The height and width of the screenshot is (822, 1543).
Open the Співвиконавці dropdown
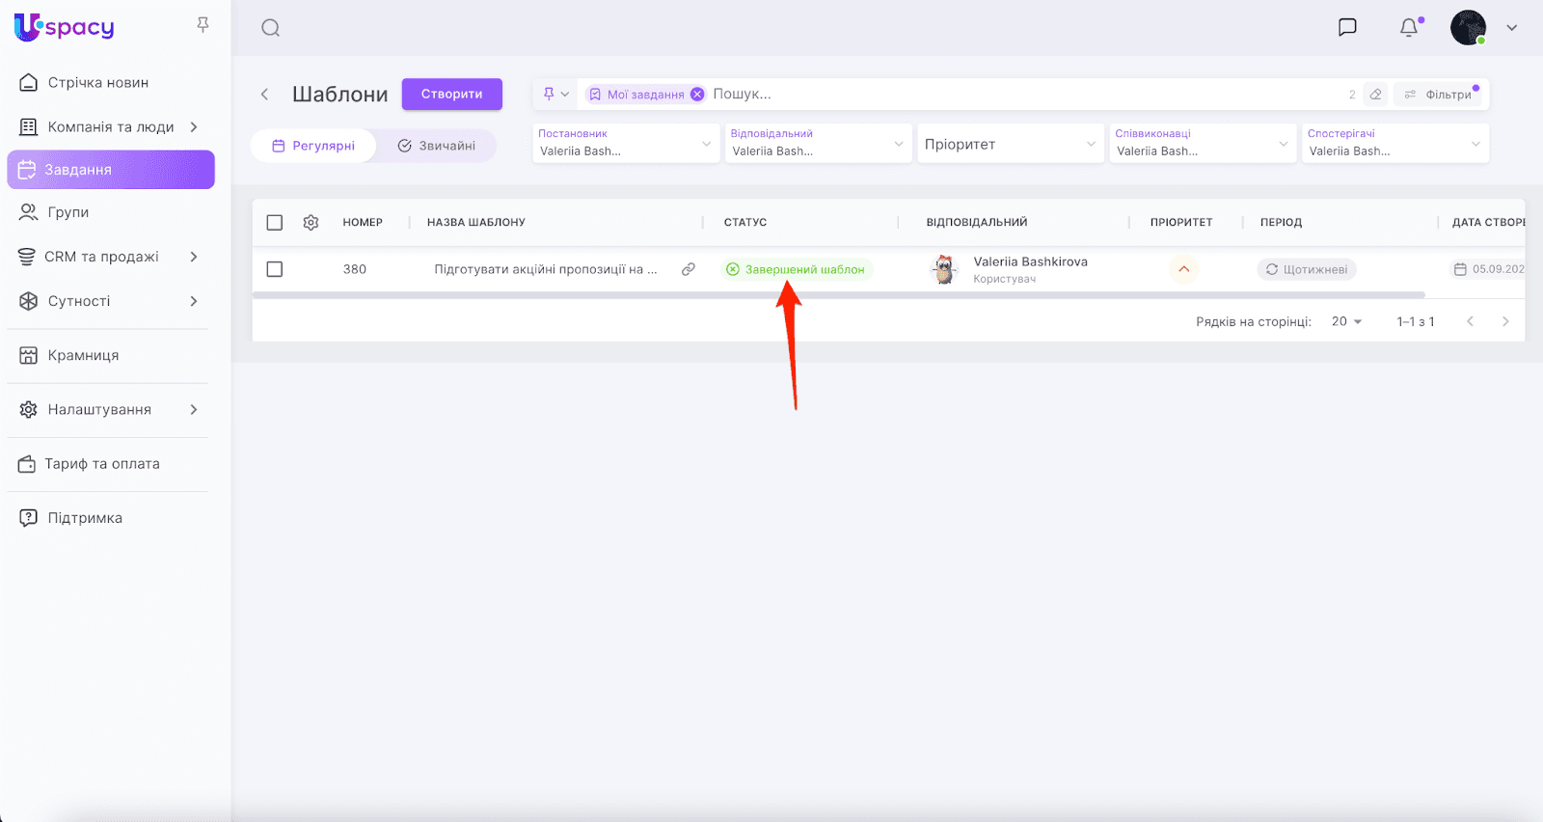[x=1203, y=144]
